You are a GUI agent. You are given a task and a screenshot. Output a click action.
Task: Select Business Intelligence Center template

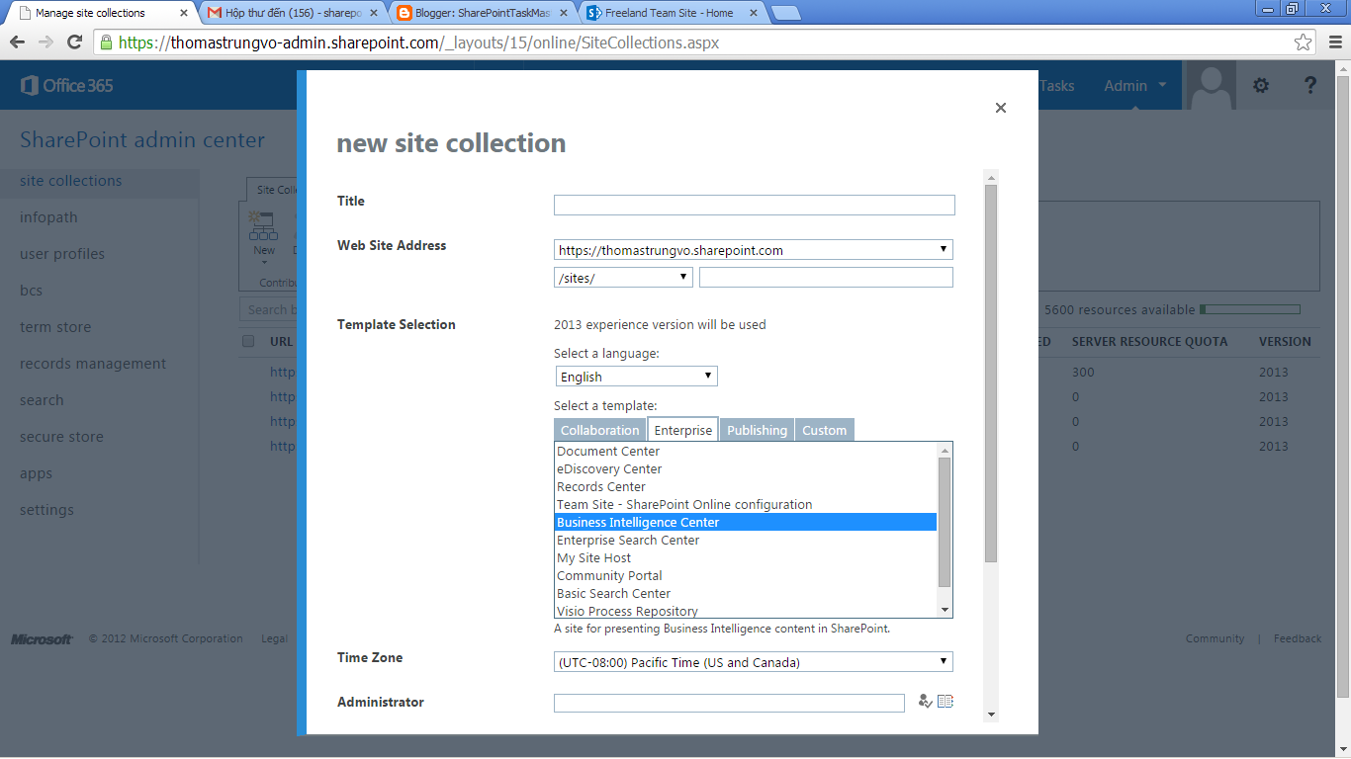click(746, 523)
